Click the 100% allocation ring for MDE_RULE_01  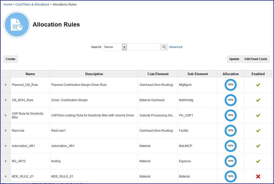[x=231, y=176]
